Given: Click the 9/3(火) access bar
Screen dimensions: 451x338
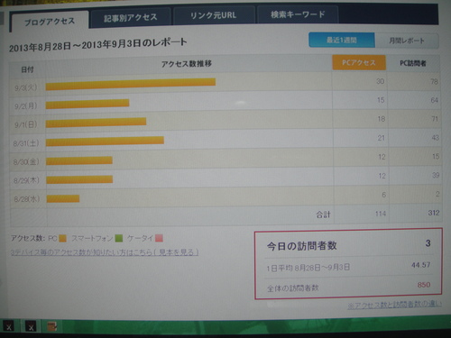Looking at the screenshot, I should (x=131, y=84).
